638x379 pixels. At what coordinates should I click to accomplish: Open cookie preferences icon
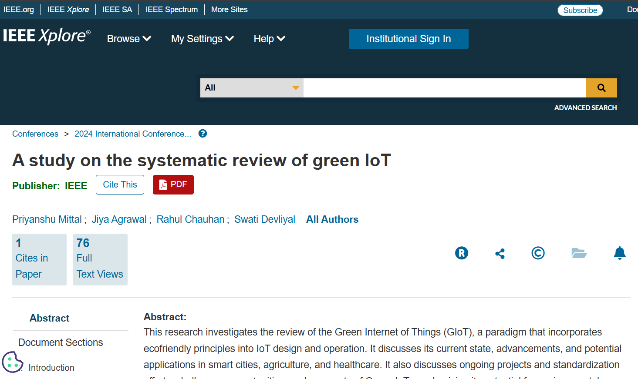[12, 362]
